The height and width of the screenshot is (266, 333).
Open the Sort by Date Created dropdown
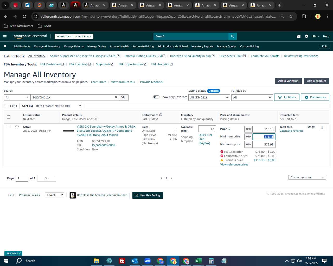[59, 106]
